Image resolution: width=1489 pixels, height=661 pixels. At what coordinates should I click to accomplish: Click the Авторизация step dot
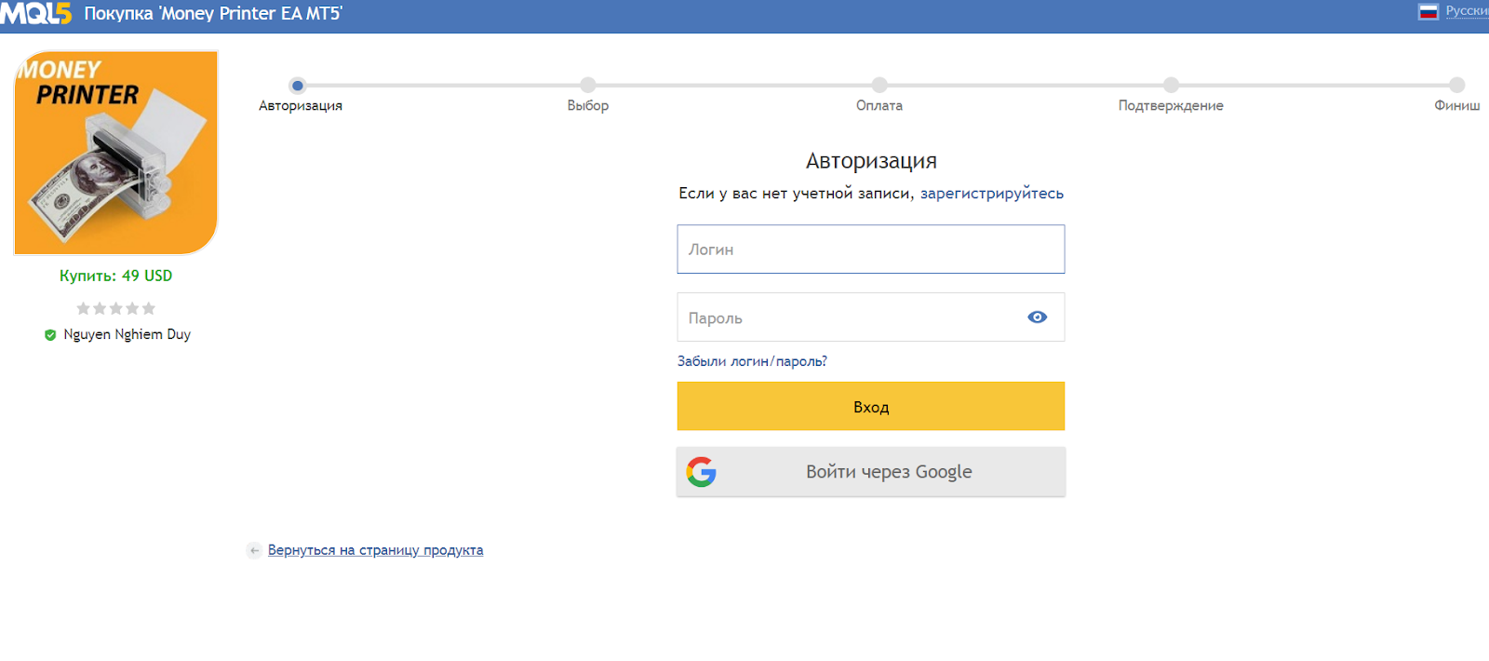coord(298,86)
